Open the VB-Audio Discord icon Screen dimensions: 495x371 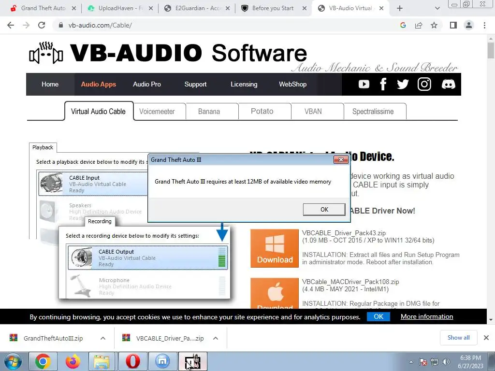[x=448, y=84]
